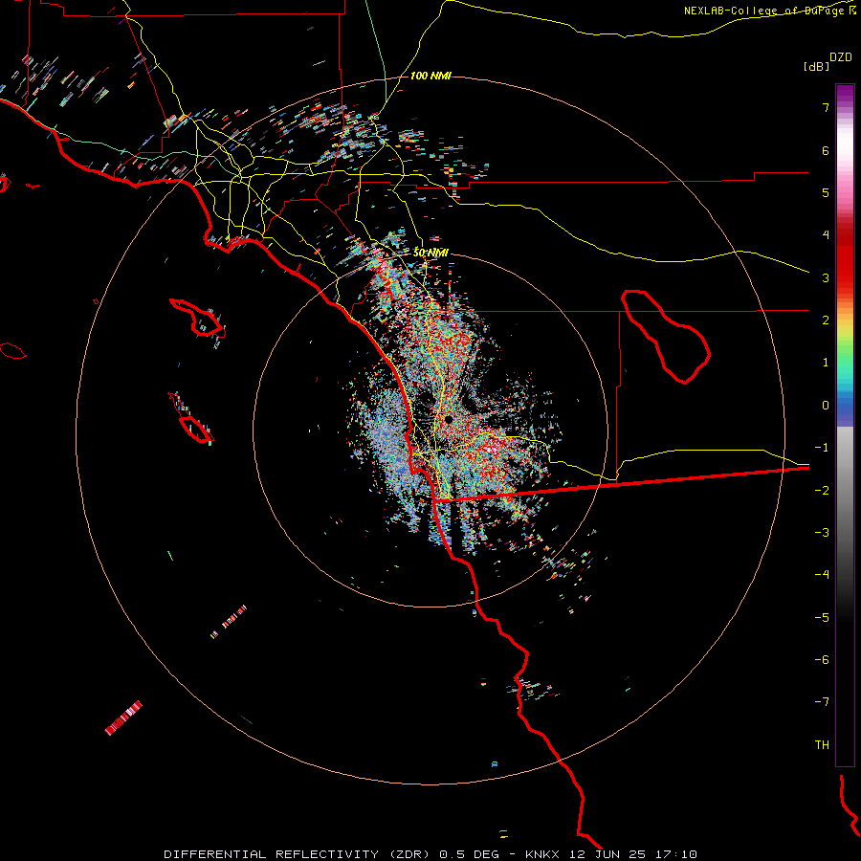Click the "TH" label on the color scale
Image resolution: width=861 pixels, height=861 pixels.
822,744
